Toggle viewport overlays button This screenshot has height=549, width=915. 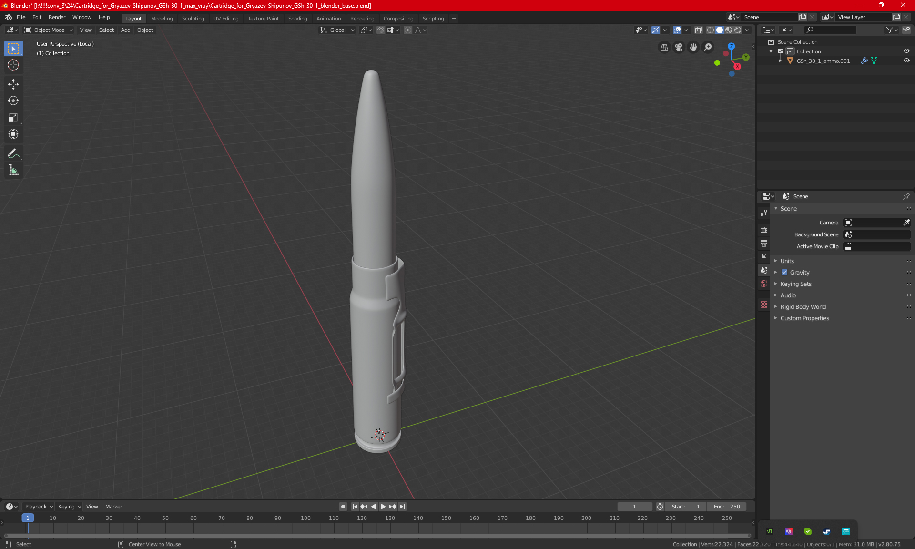click(677, 30)
